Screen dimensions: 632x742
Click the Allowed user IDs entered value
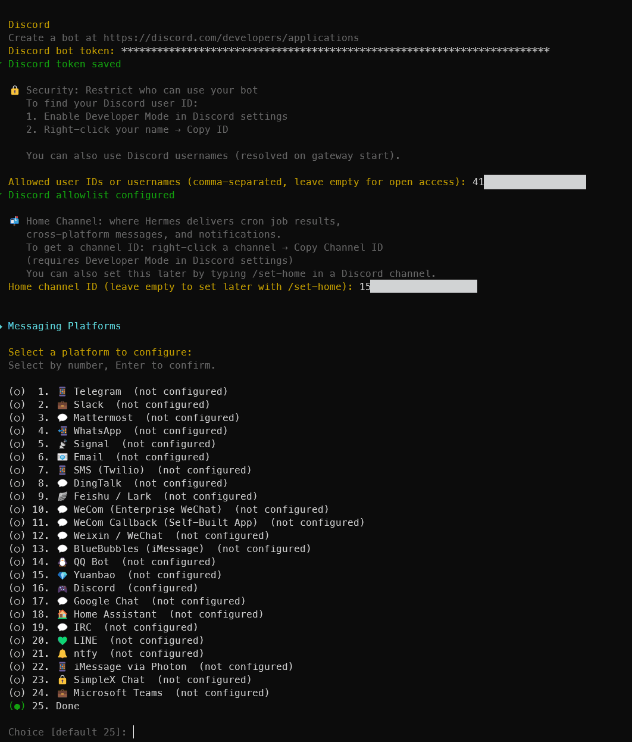pos(529,182)
